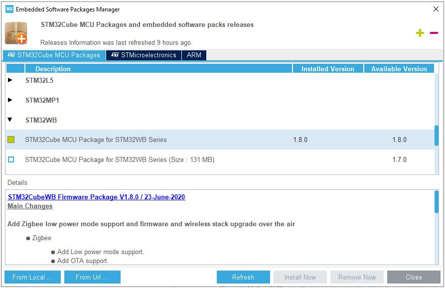
Task: Click the From Local button
Action: pyautogui.click(x=32, y=277)
